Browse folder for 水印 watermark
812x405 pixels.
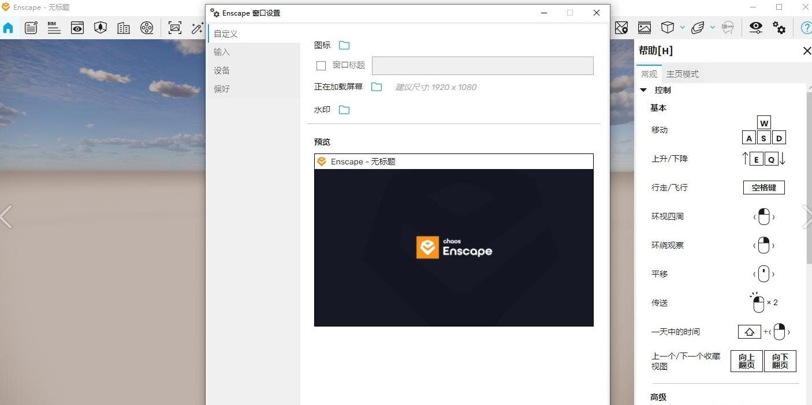tap(344, 110)
